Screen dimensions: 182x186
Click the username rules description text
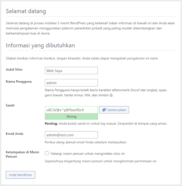[106, 93]
